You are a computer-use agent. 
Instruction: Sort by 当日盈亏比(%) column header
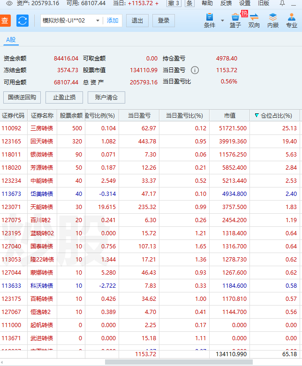pos(184,116)
